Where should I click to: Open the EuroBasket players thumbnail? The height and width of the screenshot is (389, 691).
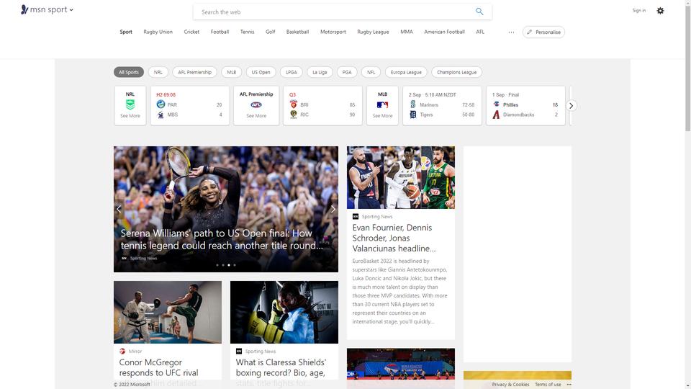[x=401, y=177]
